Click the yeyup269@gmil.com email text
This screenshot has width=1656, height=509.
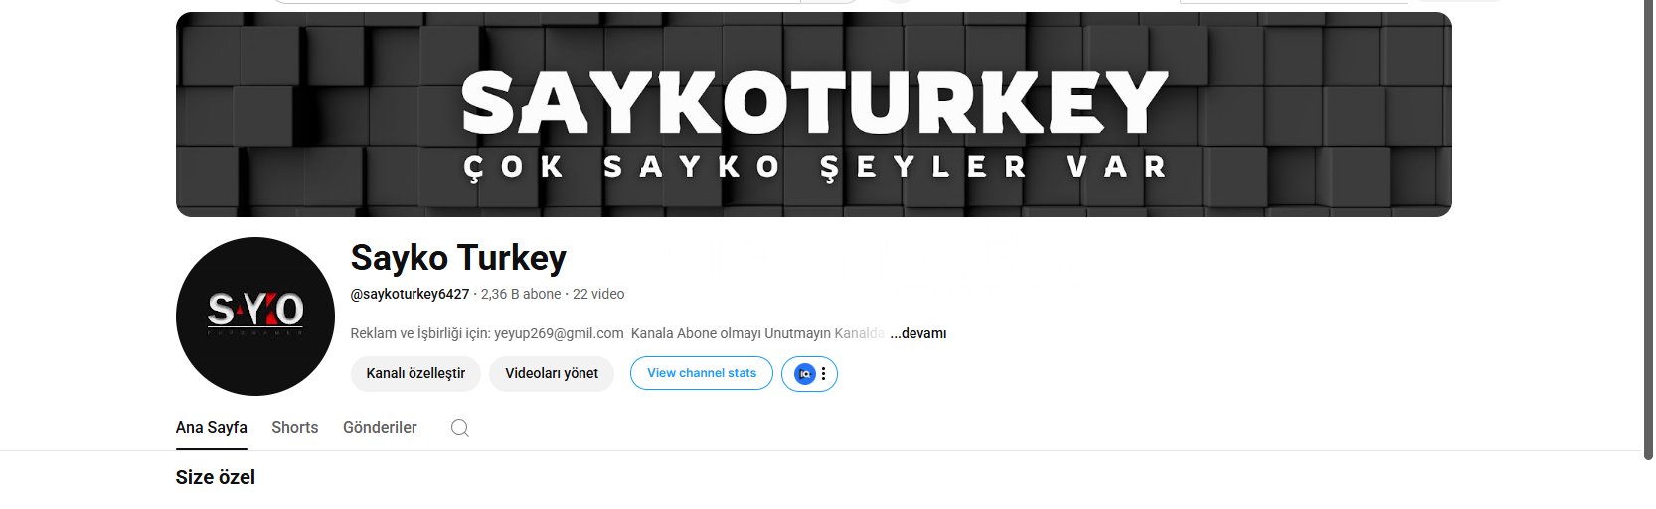coord(559,333)
